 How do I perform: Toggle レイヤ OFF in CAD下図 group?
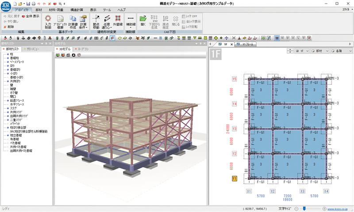189,16
